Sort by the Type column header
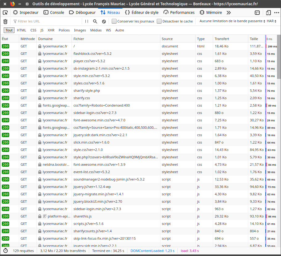The height and width of the screenshot is (256, 281). (x=204, y=39)
